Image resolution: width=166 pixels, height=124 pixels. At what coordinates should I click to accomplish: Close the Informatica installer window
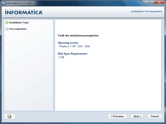[159, 2]
